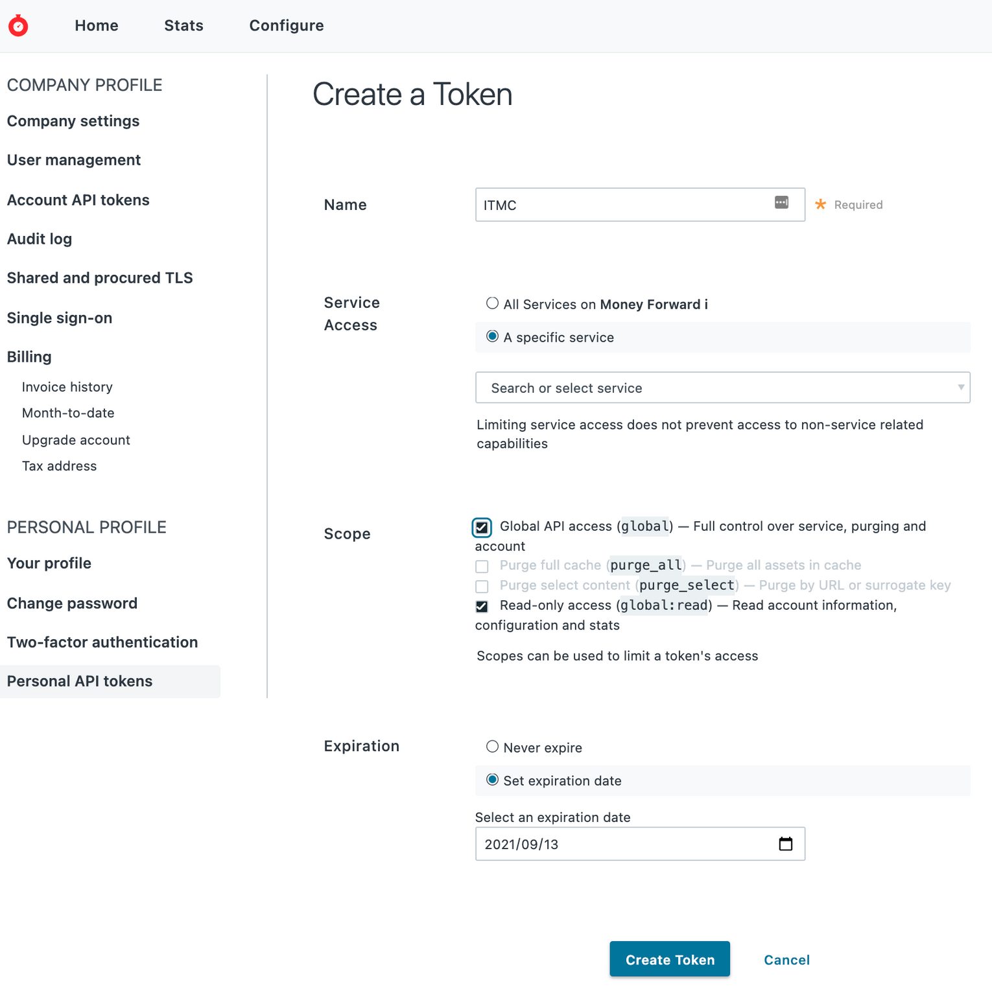The height and width of the screenshot is (1006, 992).
Task: Open the Billing section
Action: (x=29, y=357)
